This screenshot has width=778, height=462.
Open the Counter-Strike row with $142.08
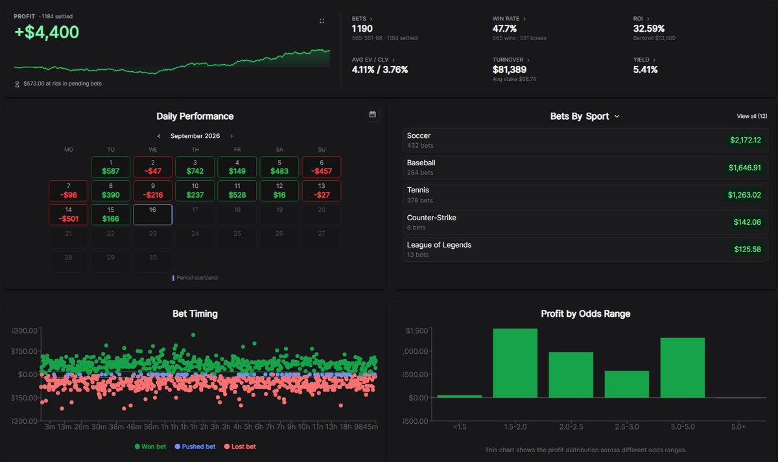(584, 222)
